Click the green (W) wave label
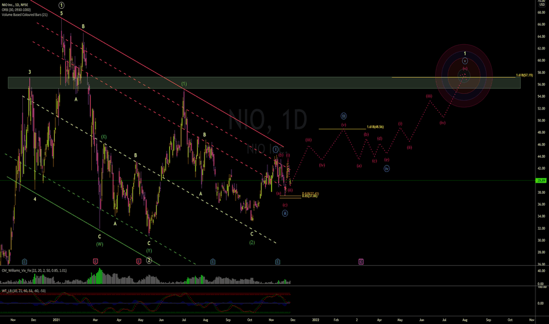The image size is (549, 324). [x=100, y=244]
